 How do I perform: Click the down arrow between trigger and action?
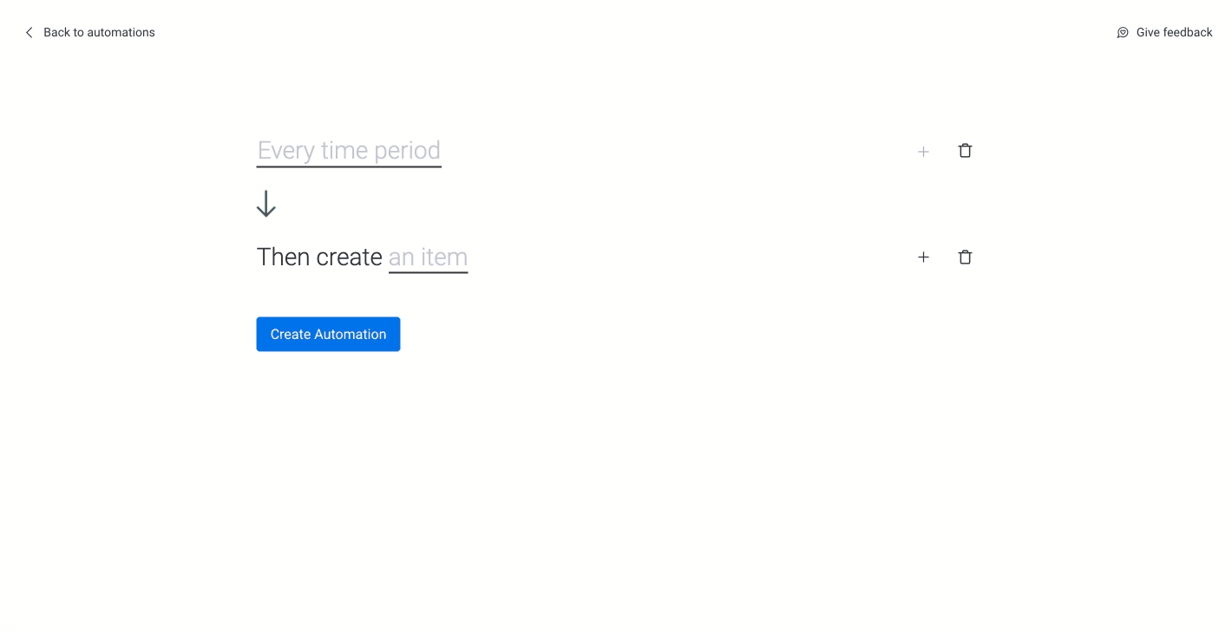[x=266, y=204]
